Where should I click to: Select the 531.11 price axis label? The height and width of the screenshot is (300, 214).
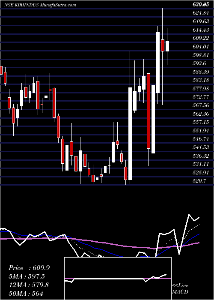201,164
